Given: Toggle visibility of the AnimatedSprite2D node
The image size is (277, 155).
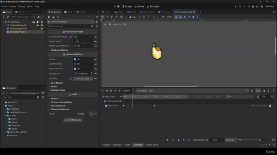Looking at the screenshot, I should [x=42, y=28].
